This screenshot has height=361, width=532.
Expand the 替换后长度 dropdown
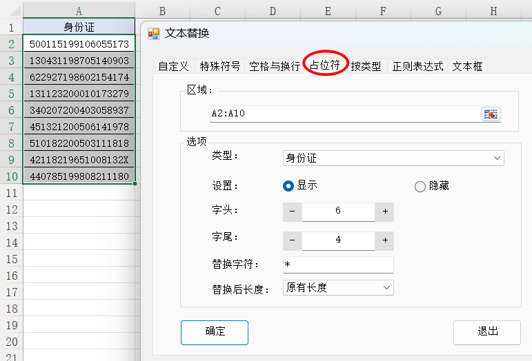coord(338,287)
